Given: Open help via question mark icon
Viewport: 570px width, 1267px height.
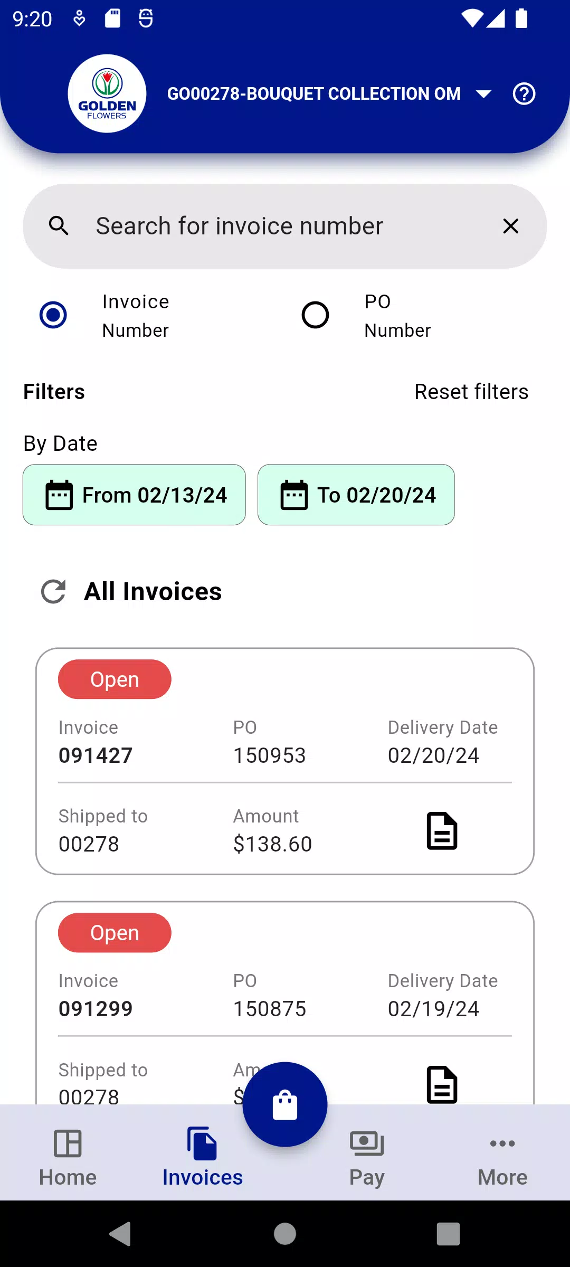Looking at the screenshot, I should (x=524, y=94).
